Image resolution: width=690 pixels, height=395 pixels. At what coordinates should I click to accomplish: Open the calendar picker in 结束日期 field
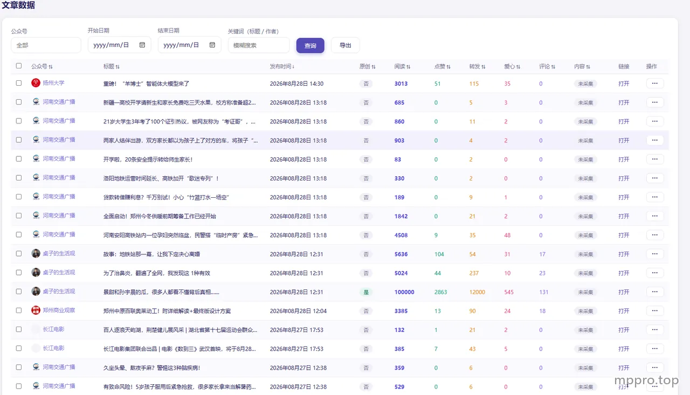212,45
